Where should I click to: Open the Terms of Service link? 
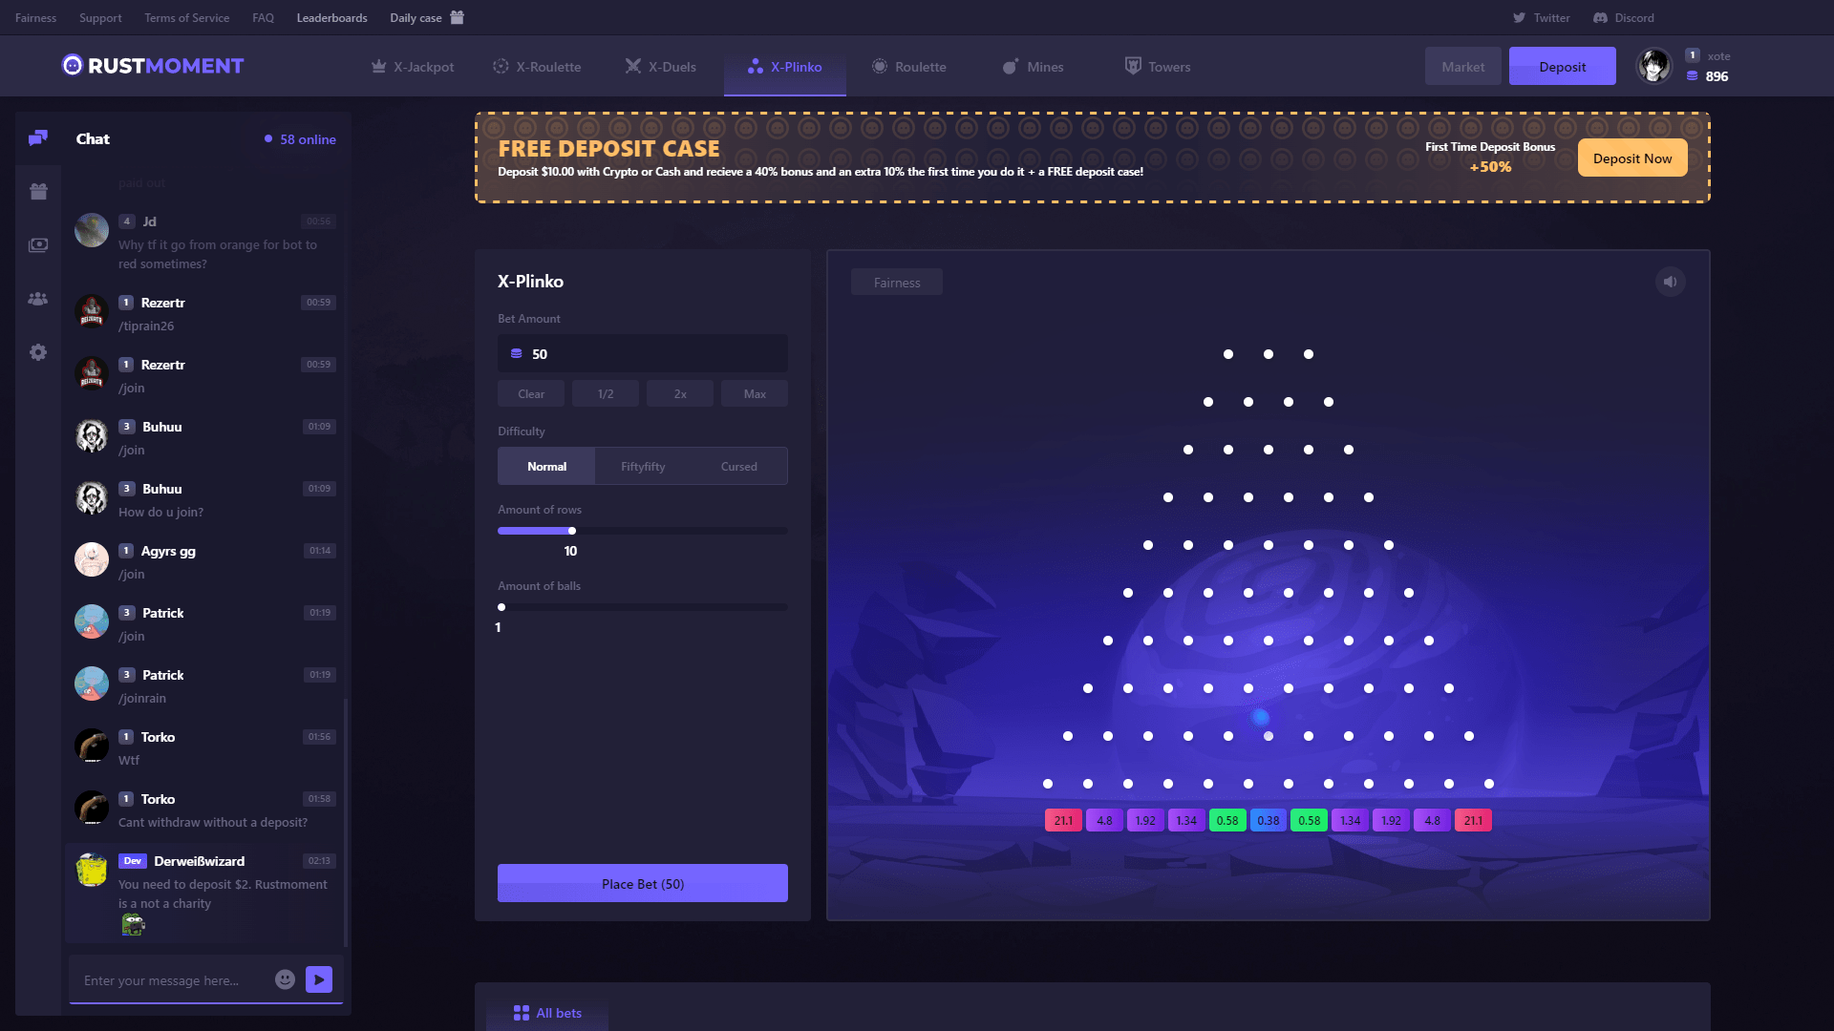coord(186,18)
